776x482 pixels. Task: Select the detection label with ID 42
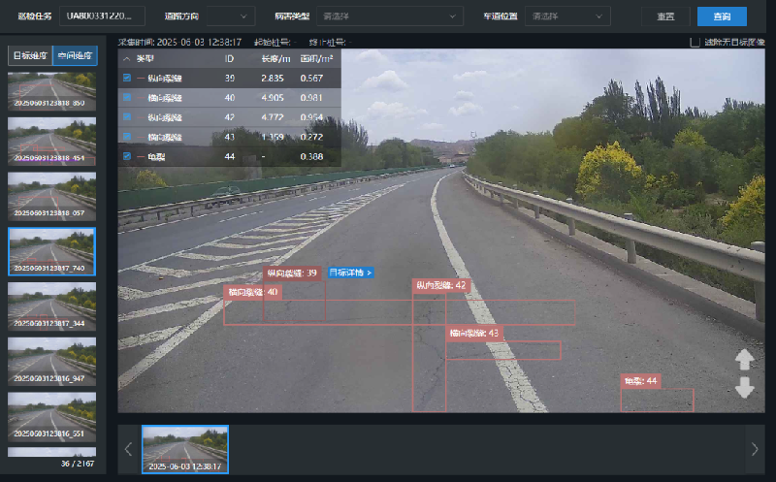(x=441, y=286)
